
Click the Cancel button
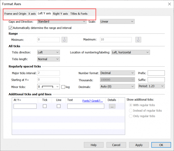[x=116, y=145]
